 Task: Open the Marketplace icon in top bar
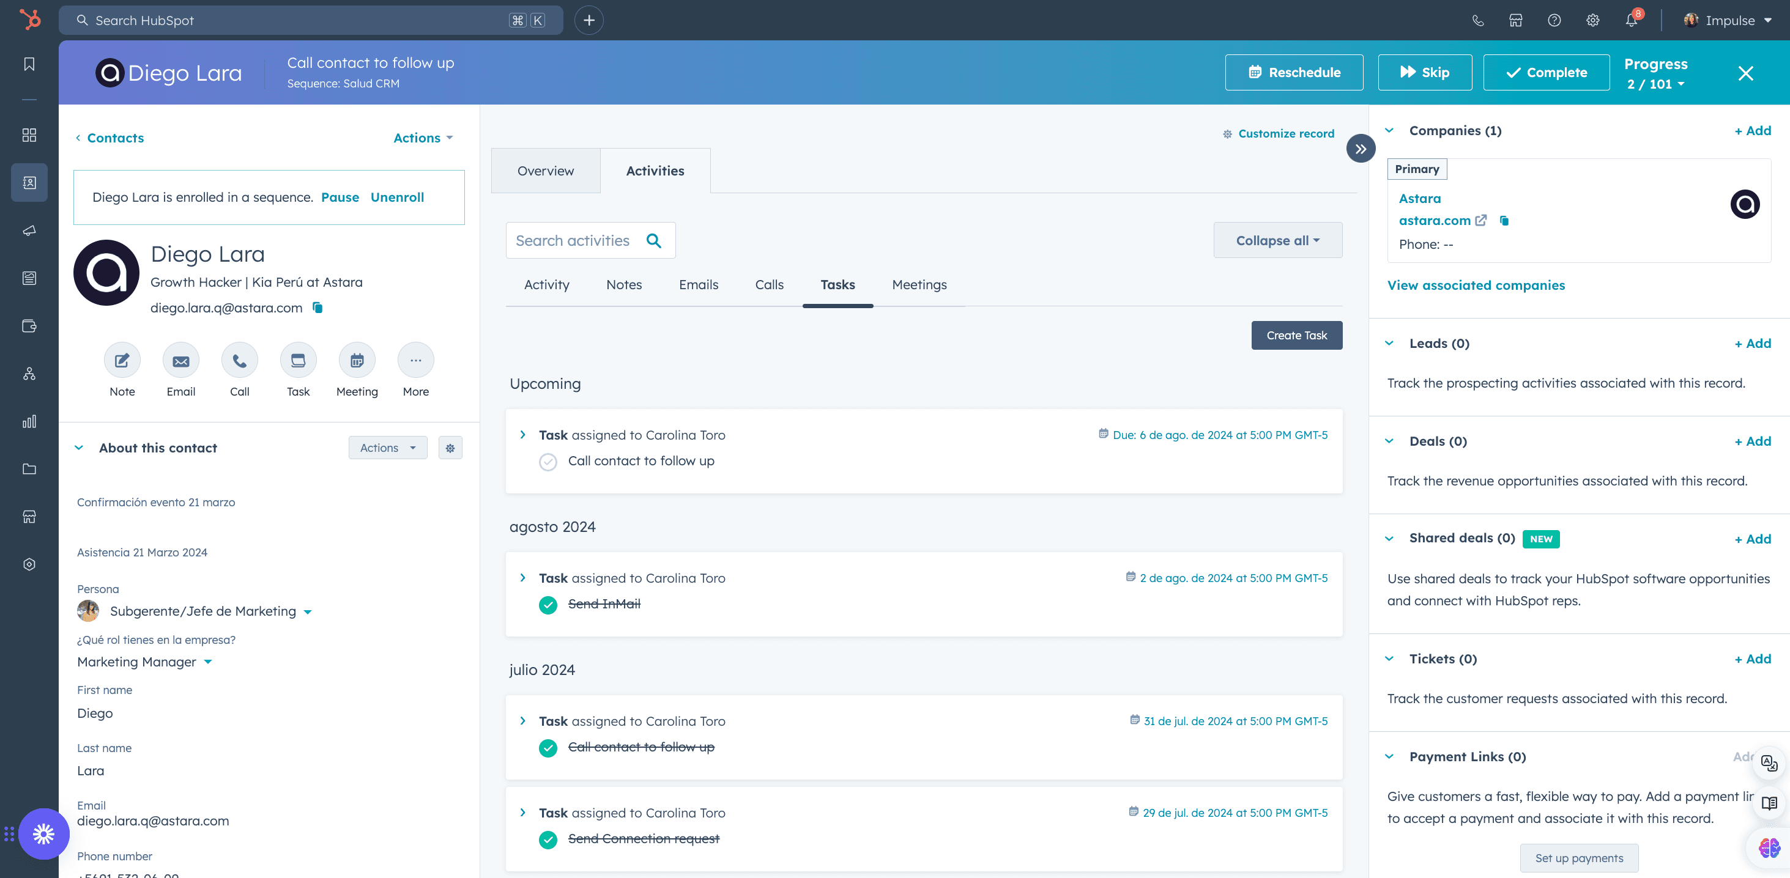(1516, 21)
